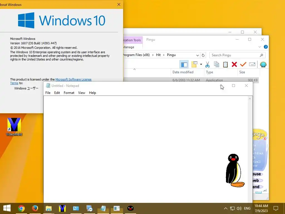The width and height of the screenshot is (285, 214).
Task: Click the ENG language indicator
Action: point(247,208)
